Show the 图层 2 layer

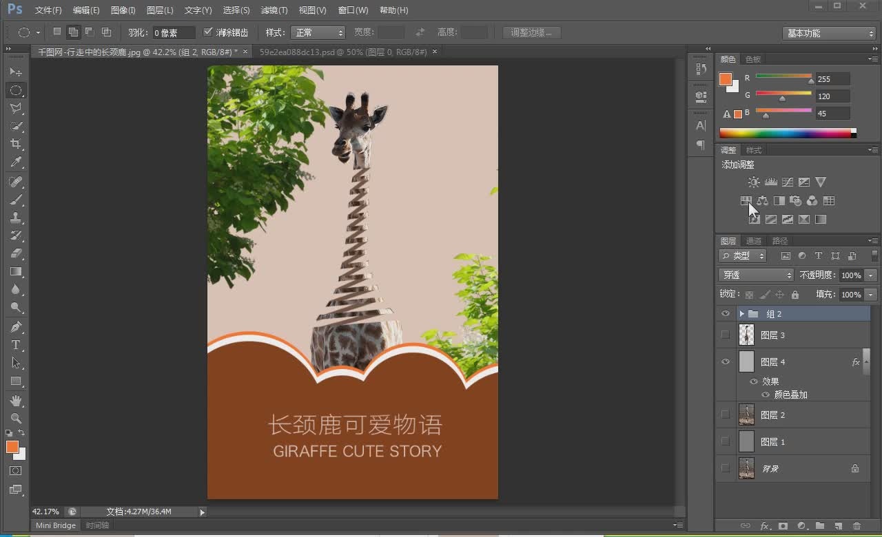click(725, 414)
